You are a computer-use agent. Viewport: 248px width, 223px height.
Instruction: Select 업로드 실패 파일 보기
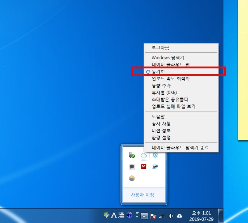tap(181, 106)
